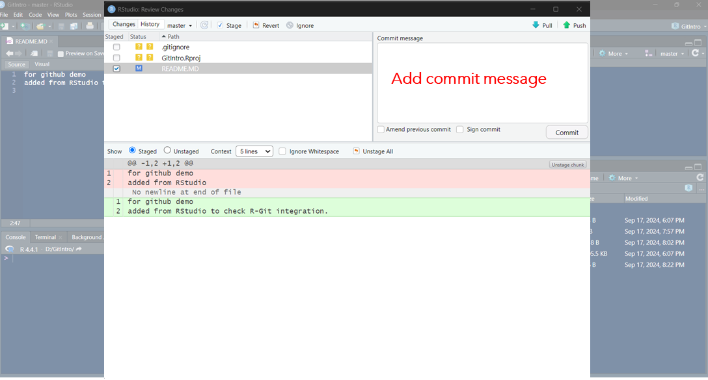The image size is (708, 380).
Task: Open the Code menu in RStudio
Action: (35, 15)
